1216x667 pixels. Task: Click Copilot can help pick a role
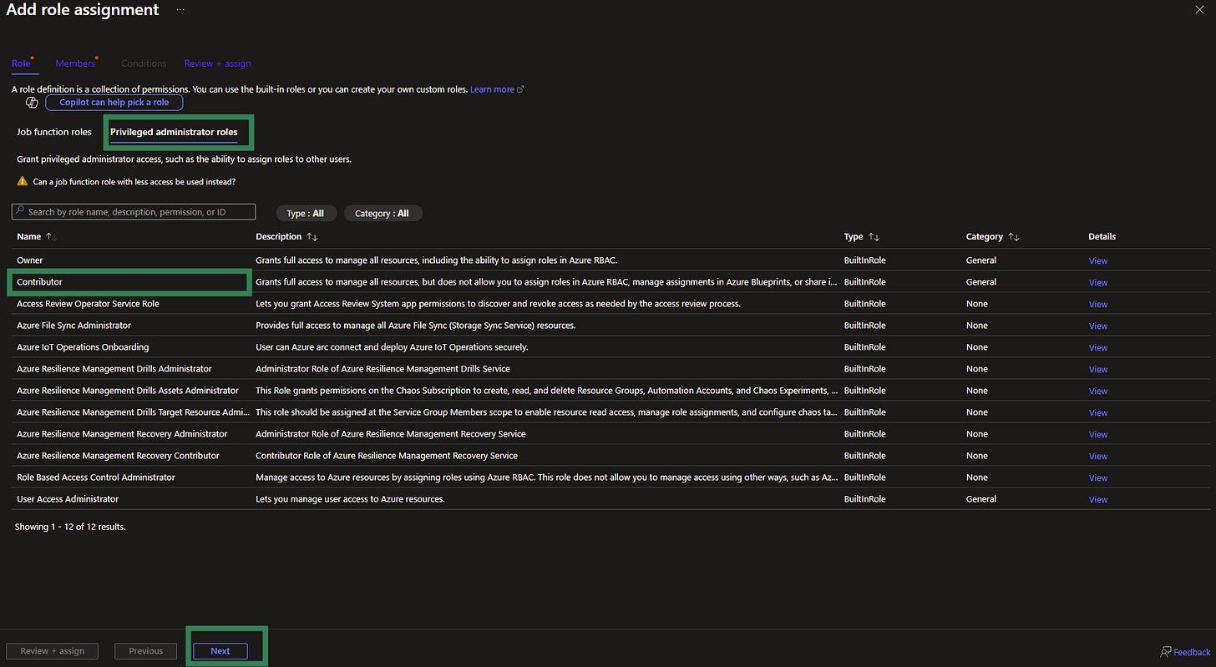point(114,103)
